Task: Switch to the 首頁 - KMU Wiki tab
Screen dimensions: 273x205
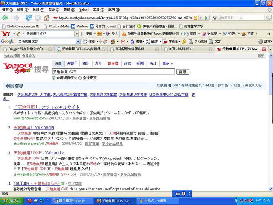Action: (188, 49)
